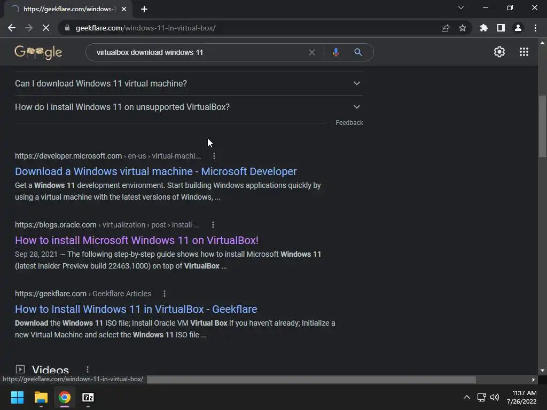Expand 'Can I download Windows 11 virtual machine?'
547x410 pixels.
tap(189, 84)
